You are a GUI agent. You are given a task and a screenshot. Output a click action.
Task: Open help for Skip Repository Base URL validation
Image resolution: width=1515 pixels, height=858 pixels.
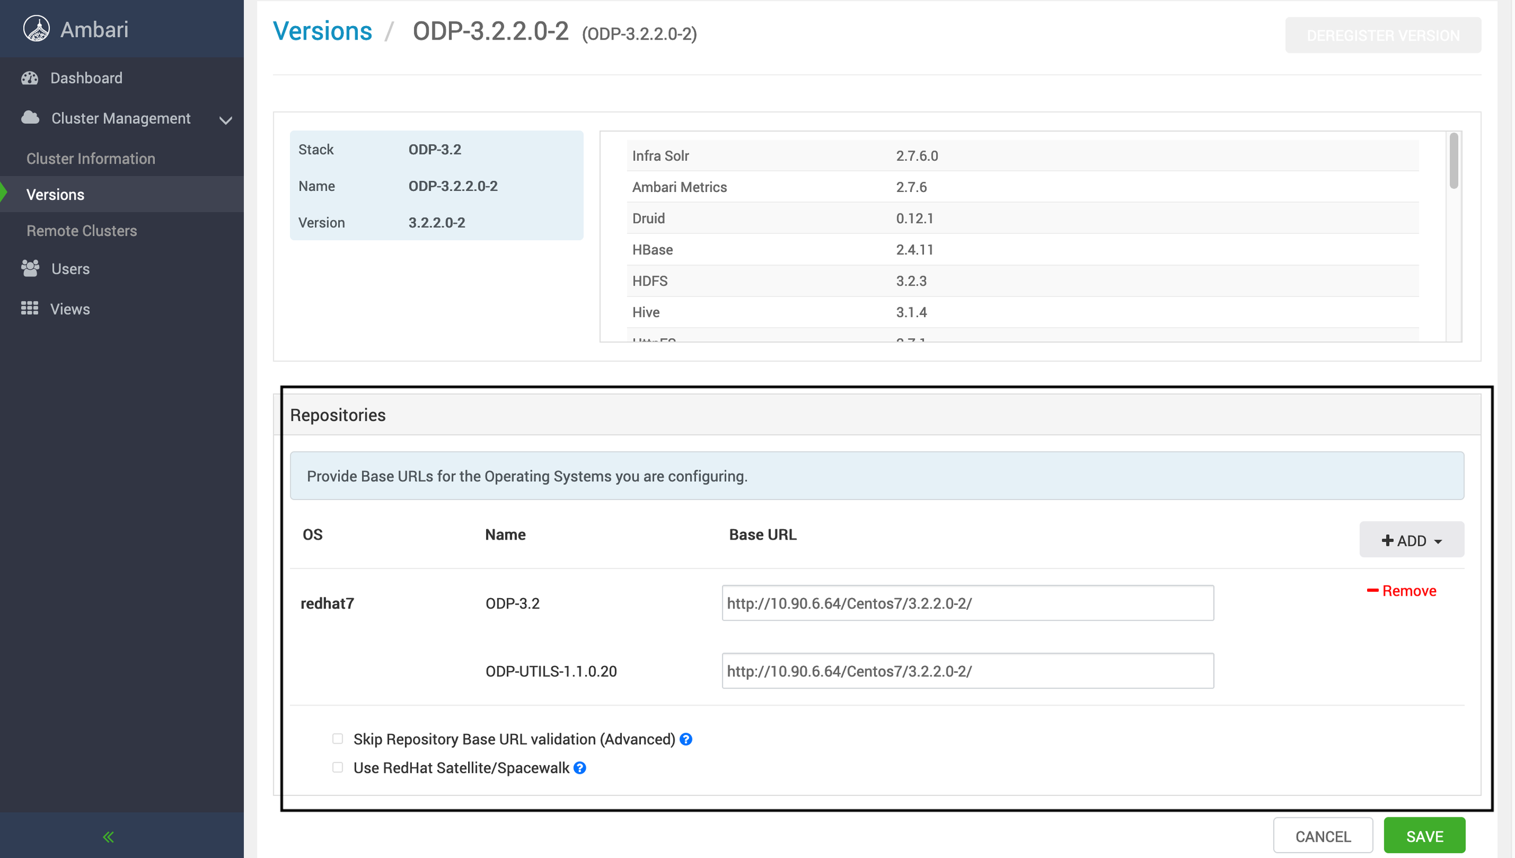pos(686,739)
